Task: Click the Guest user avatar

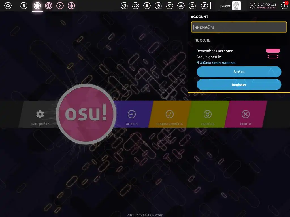Action: coord(236,6)
